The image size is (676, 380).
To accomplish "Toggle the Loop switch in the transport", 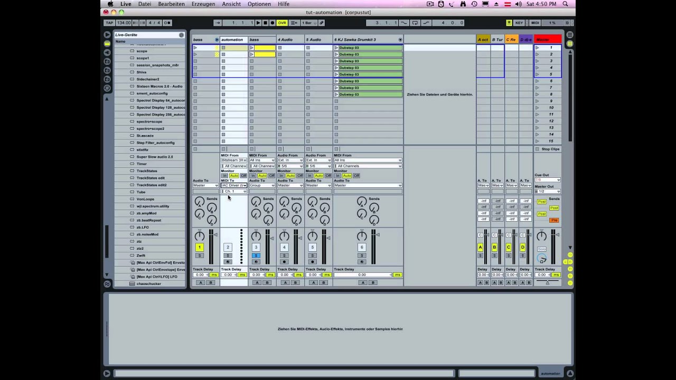I will [415, 23].
